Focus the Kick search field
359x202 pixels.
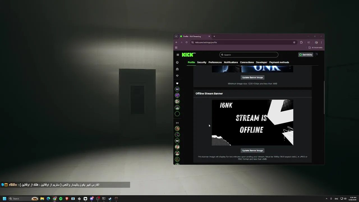pyautogui.click(x=249, y=55)
